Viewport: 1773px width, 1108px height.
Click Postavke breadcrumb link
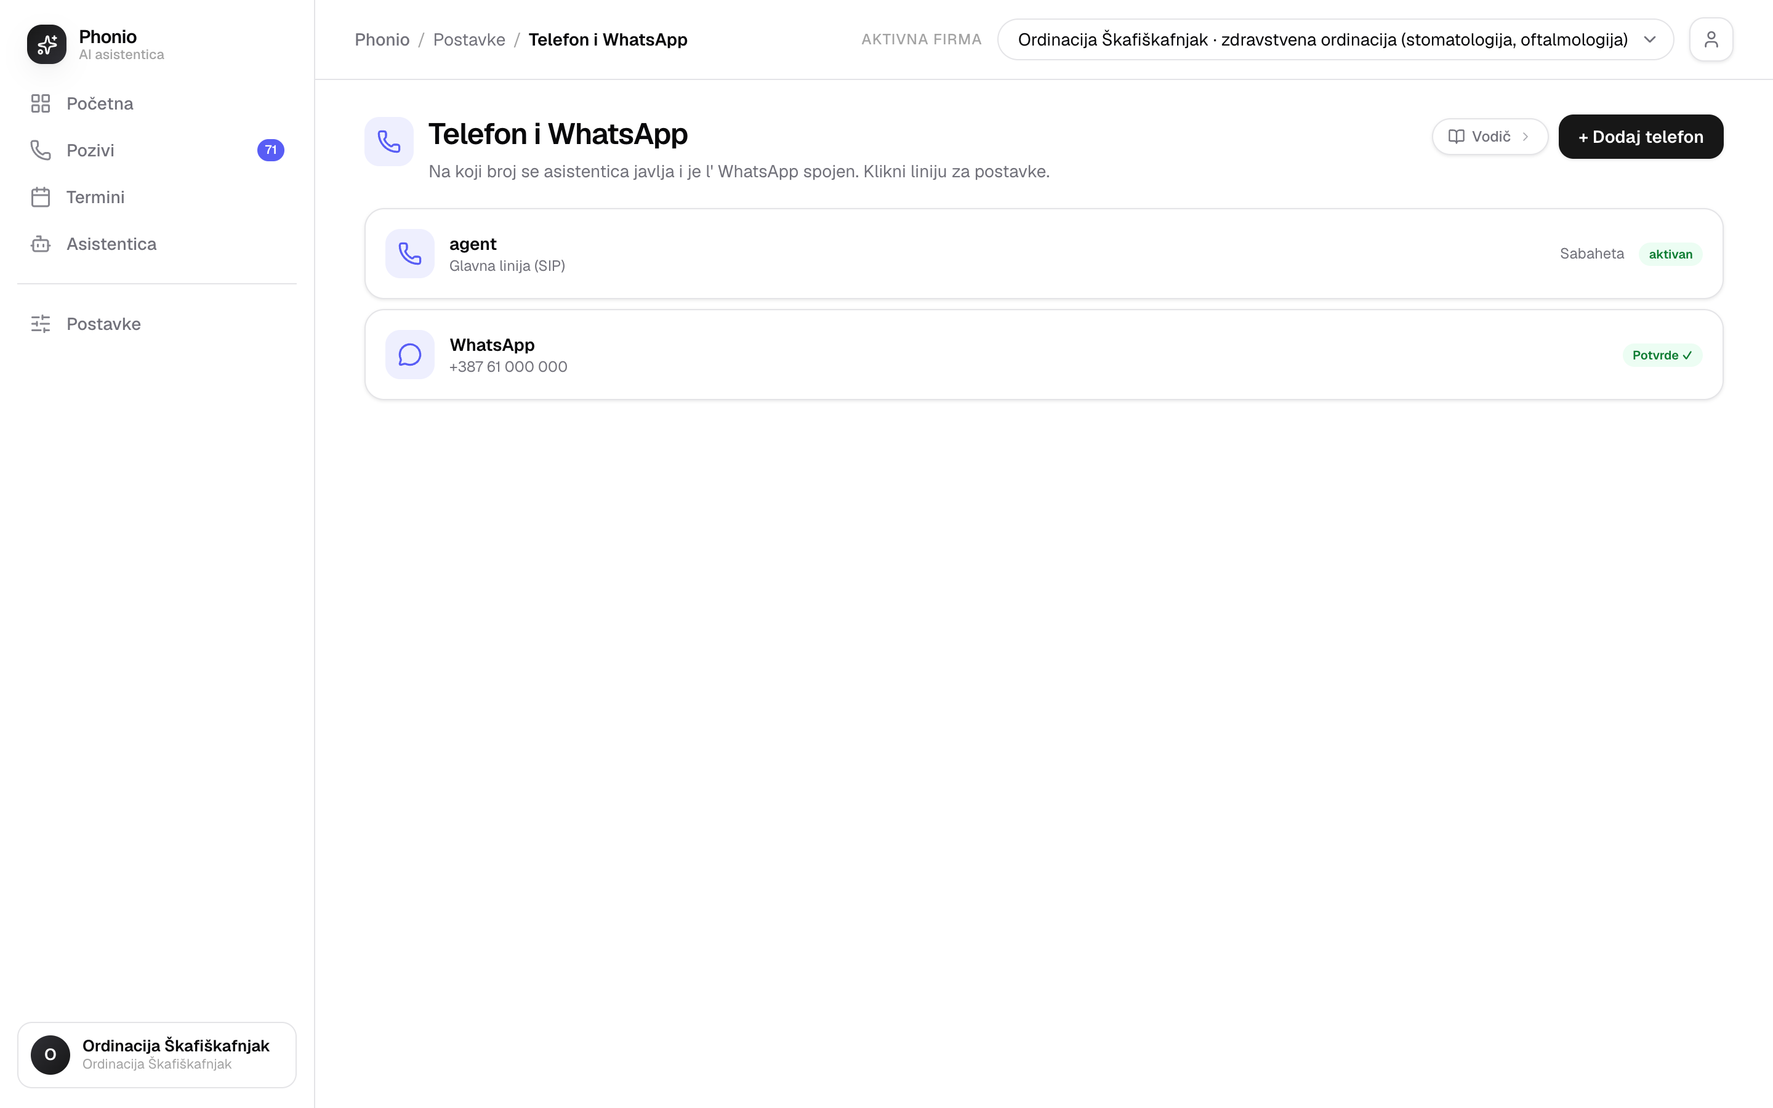469,39
